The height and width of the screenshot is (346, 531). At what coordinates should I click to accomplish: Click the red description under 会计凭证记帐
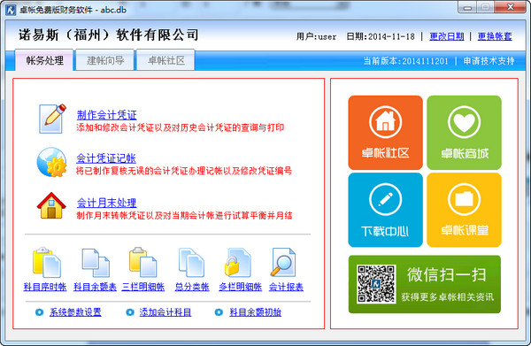[184, 171]
